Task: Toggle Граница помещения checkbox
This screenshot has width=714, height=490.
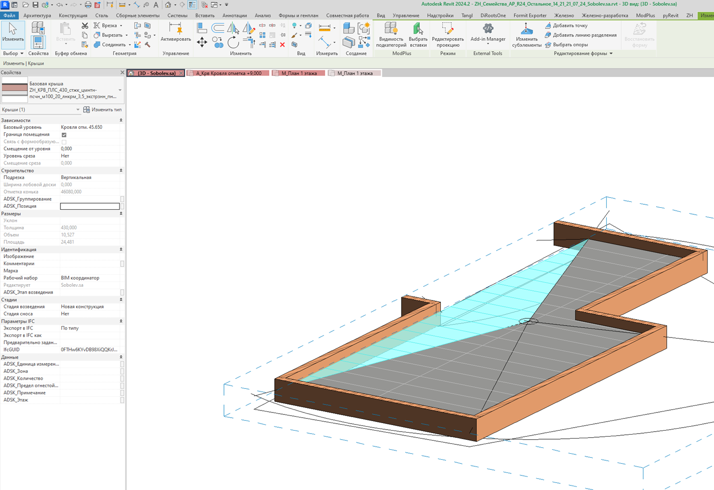Action: (x=64, y=135)
